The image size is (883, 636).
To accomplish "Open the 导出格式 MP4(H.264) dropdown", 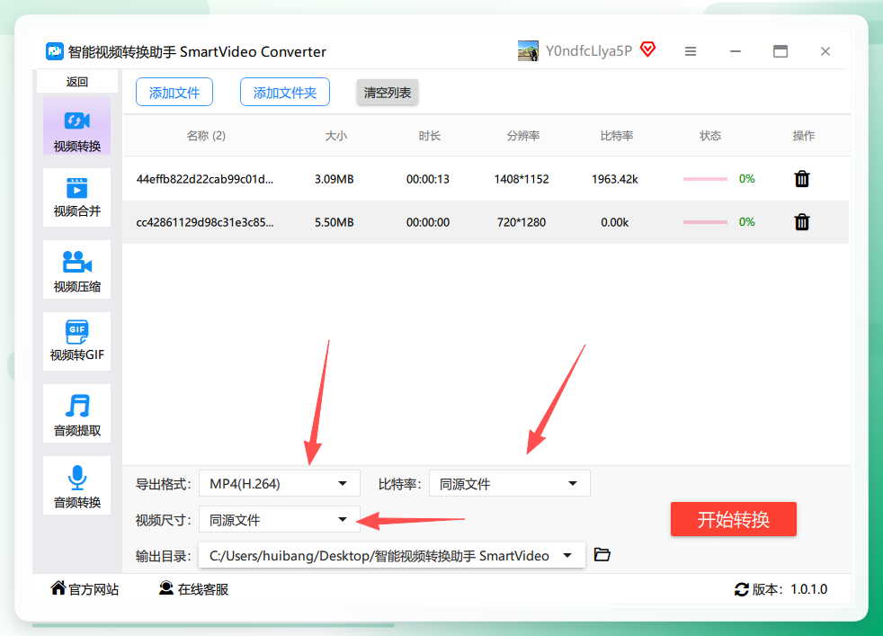I will coord(280,483).
